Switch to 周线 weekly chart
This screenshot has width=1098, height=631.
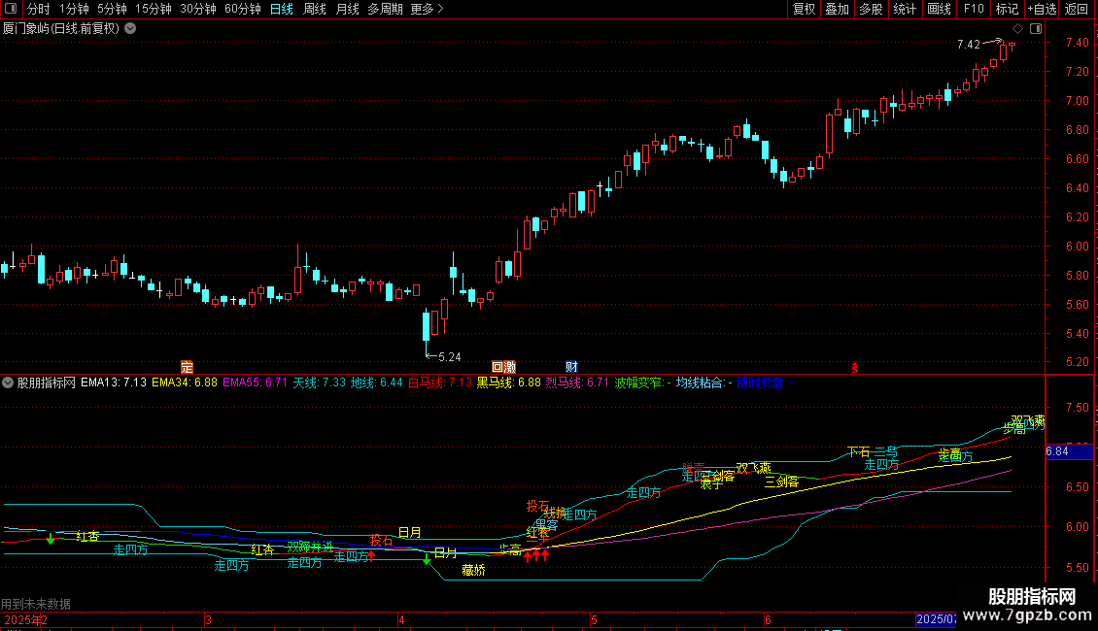coord(315,9)
